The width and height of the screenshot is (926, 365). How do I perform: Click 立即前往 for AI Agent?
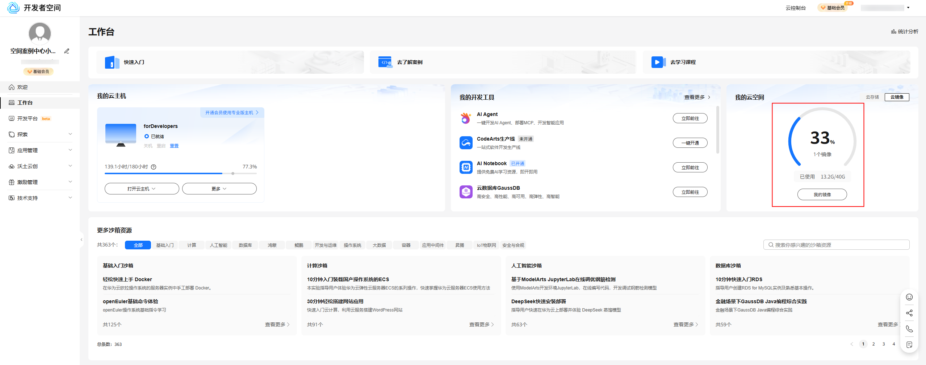pyautogui.click(x=690, y=118)
